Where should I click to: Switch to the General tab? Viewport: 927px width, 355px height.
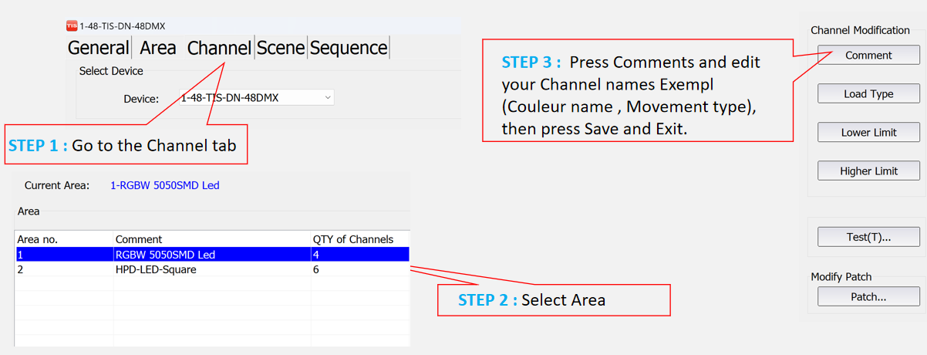pyautogui.click(x=98, y=48)
